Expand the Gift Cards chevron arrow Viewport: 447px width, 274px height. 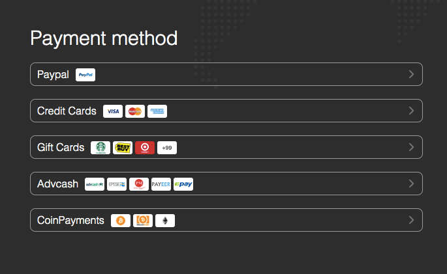click(411, 147)
